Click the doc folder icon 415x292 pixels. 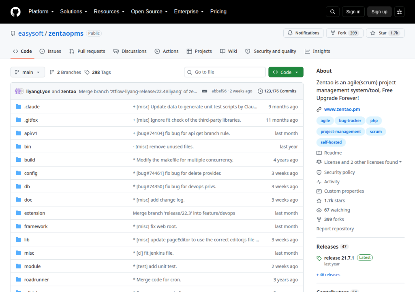point(18,200)
